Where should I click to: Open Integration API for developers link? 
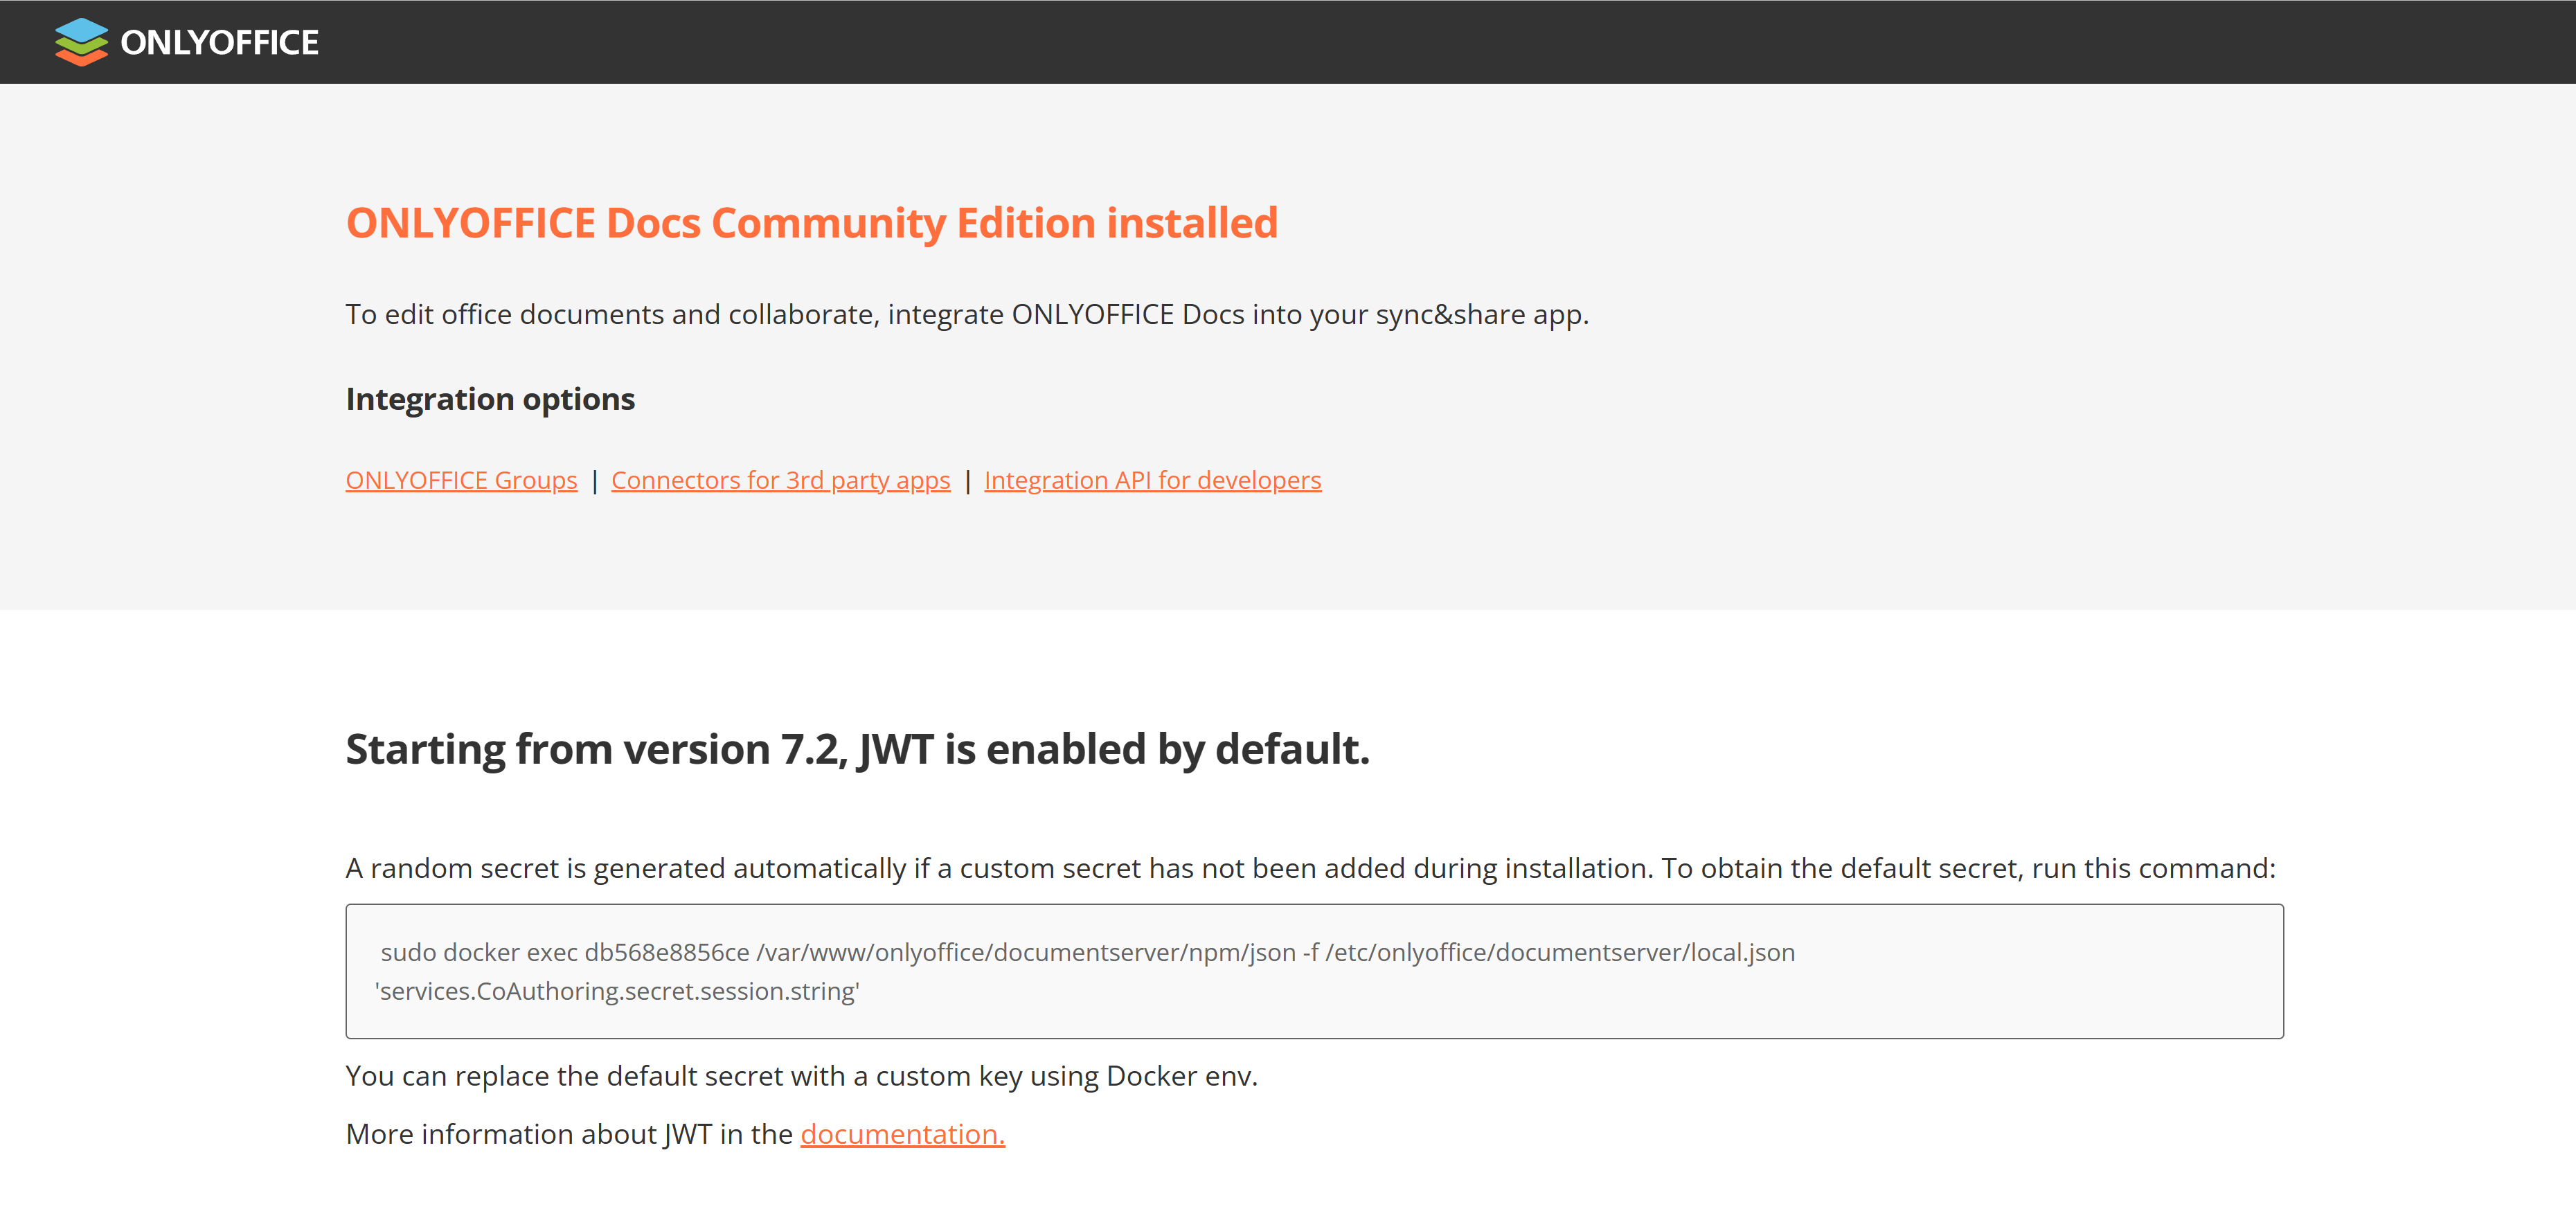click(1152, 480)
